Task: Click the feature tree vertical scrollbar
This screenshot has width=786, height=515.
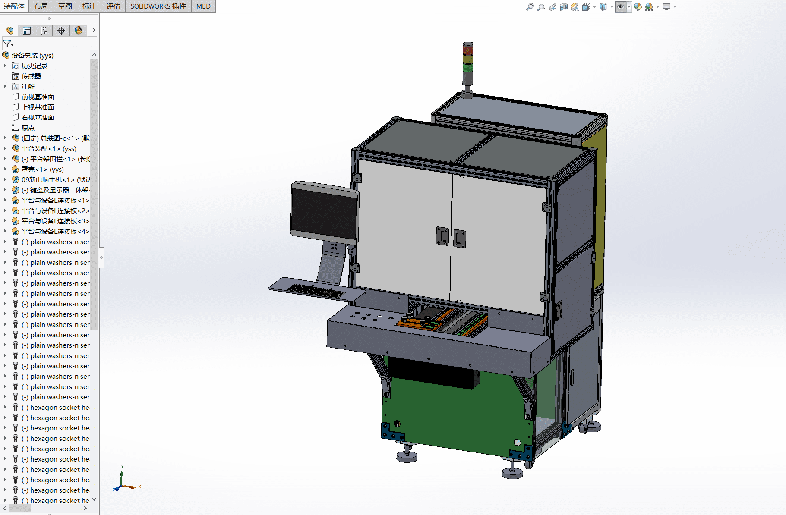Action: [x=94, y=194]
